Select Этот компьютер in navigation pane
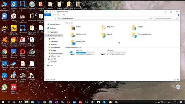185x104 pixels. [54, 36]
